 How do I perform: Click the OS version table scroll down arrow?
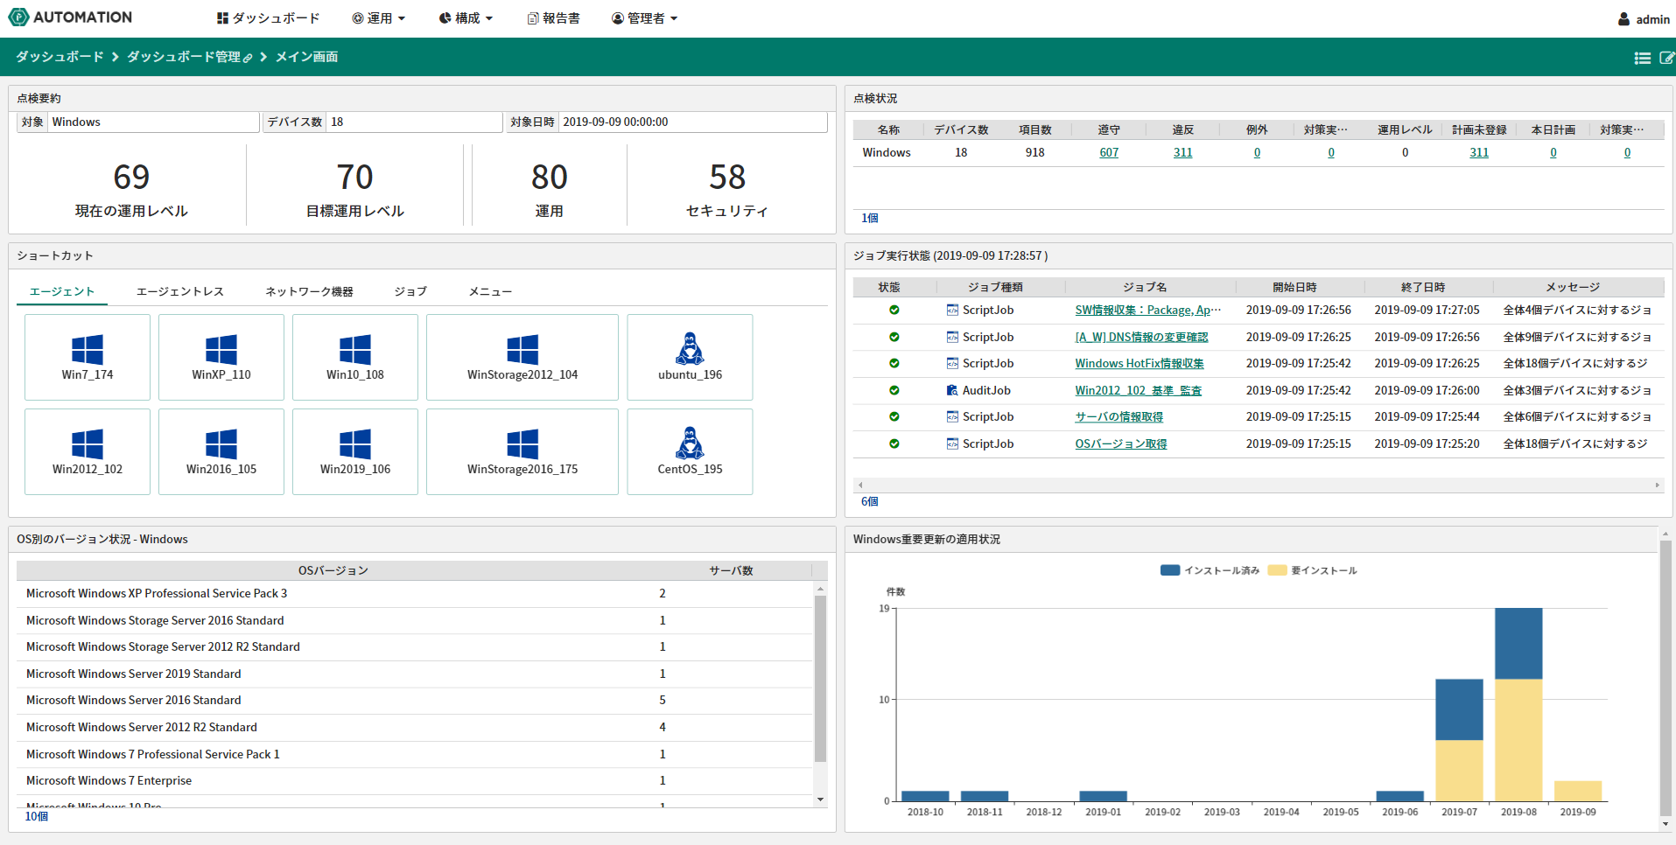tap(820, 800)
